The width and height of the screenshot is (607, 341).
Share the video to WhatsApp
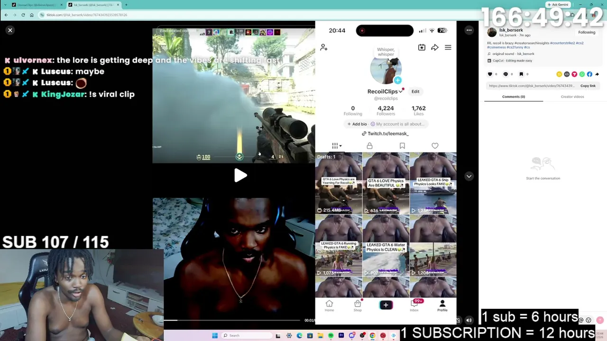coord(582,74)
